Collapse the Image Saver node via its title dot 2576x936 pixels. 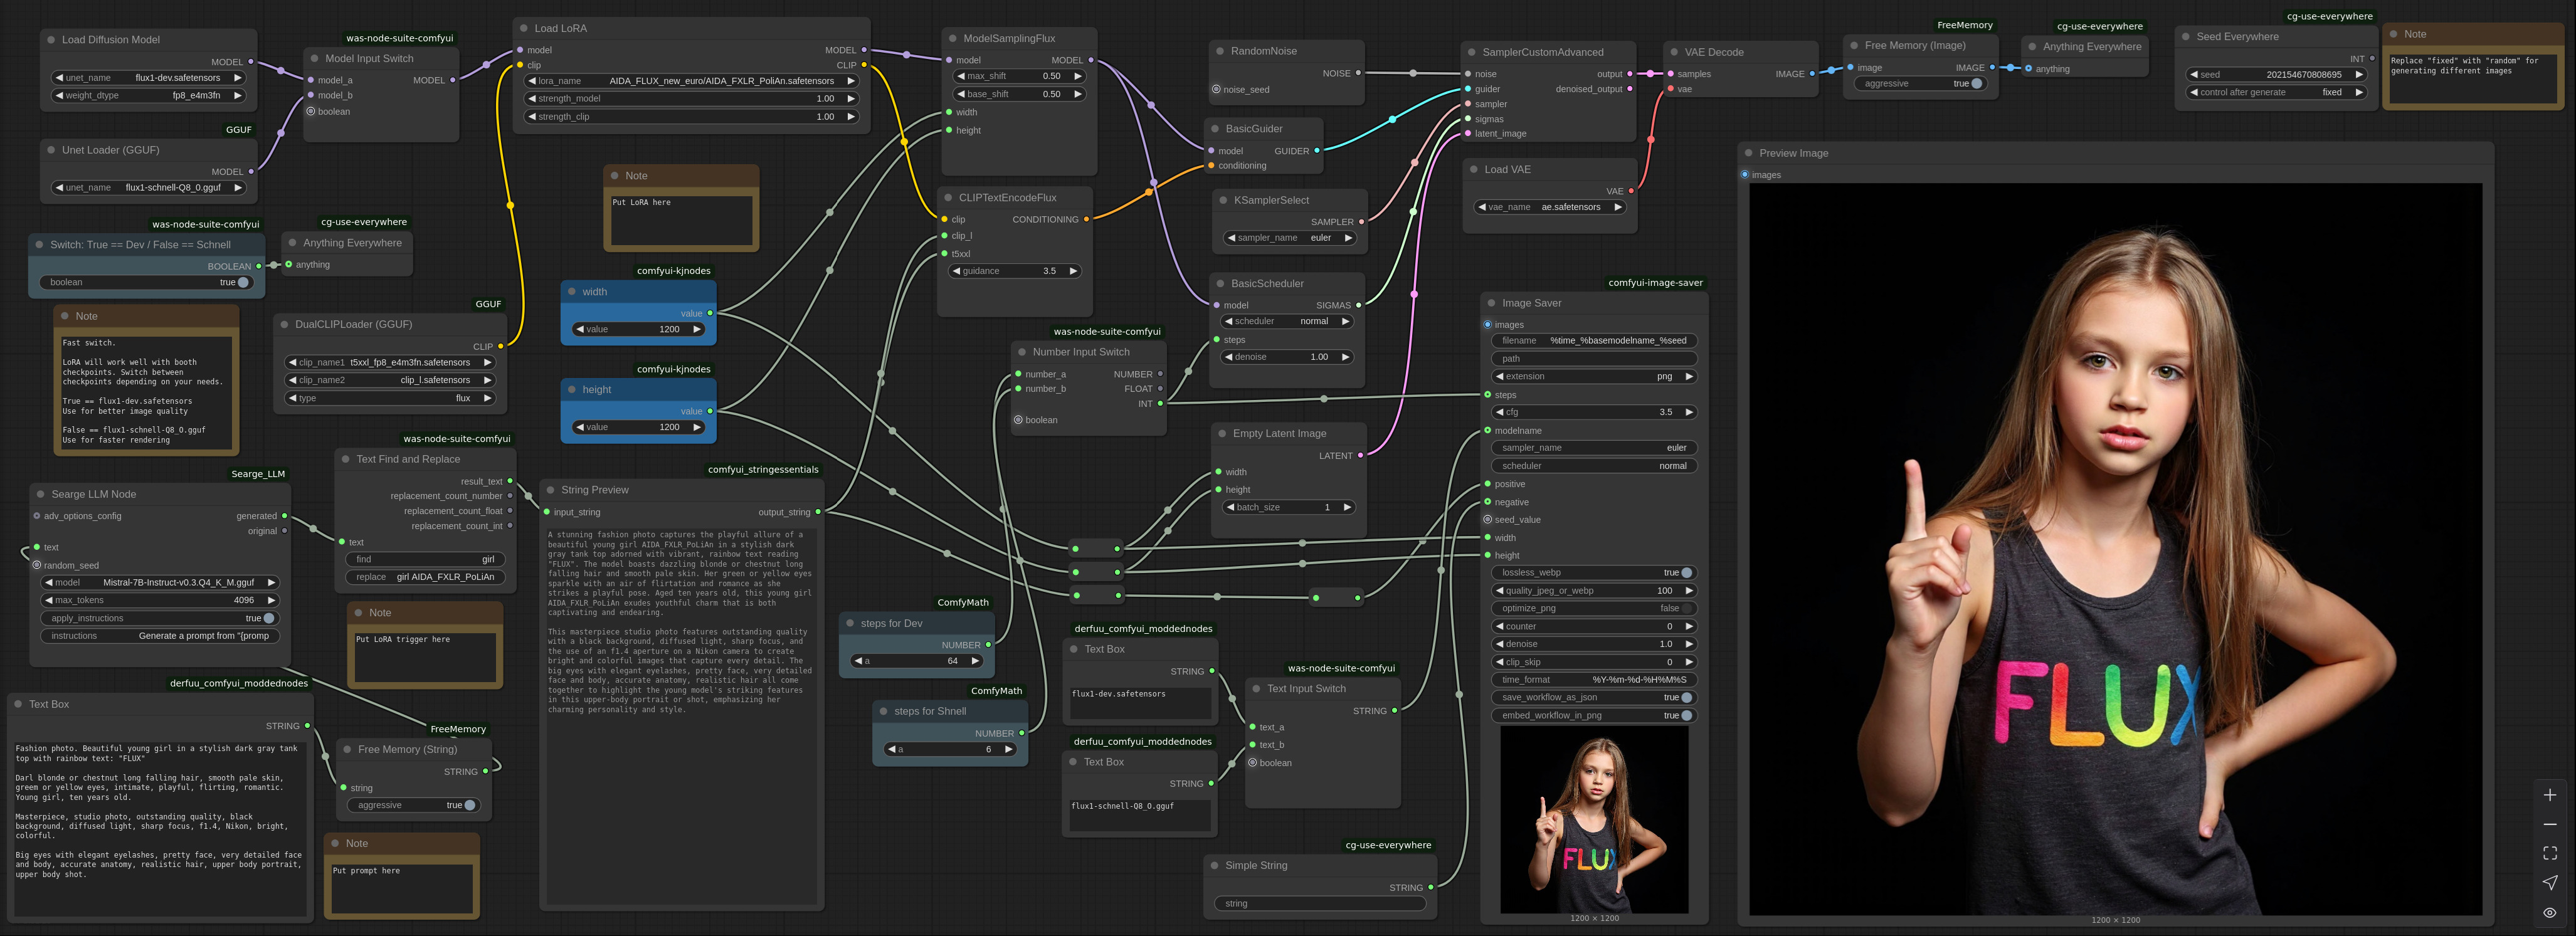(x=1491, y=303)
